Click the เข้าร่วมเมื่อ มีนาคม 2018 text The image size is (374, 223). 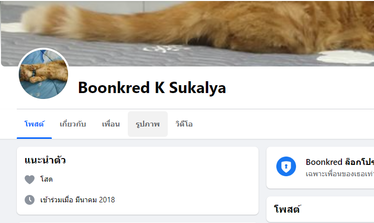pos(77,200)
